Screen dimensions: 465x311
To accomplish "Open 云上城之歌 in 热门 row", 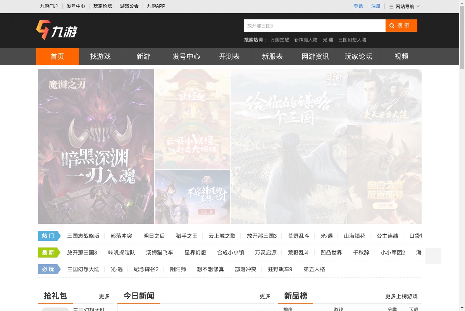I will click(x=222, y=236).
